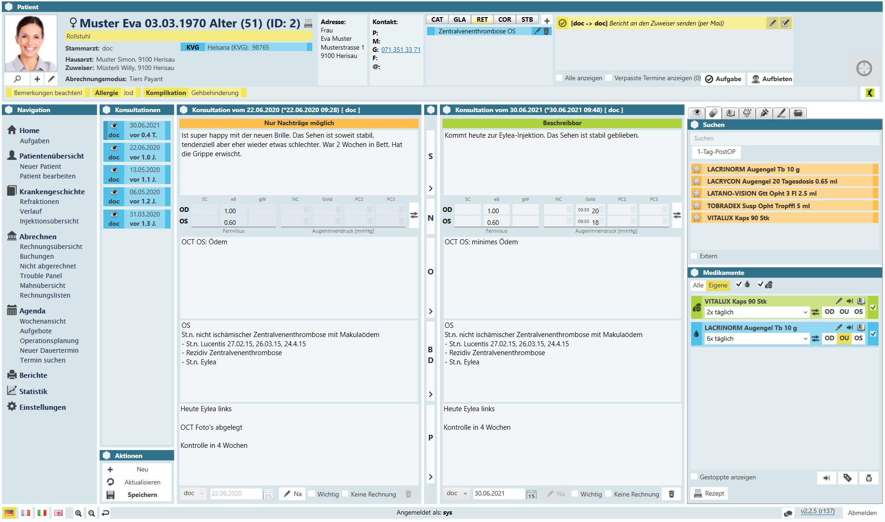Click the zoom-in magnifier in the status bar
This screenshot has width=885, height=522.
point(78,513)
